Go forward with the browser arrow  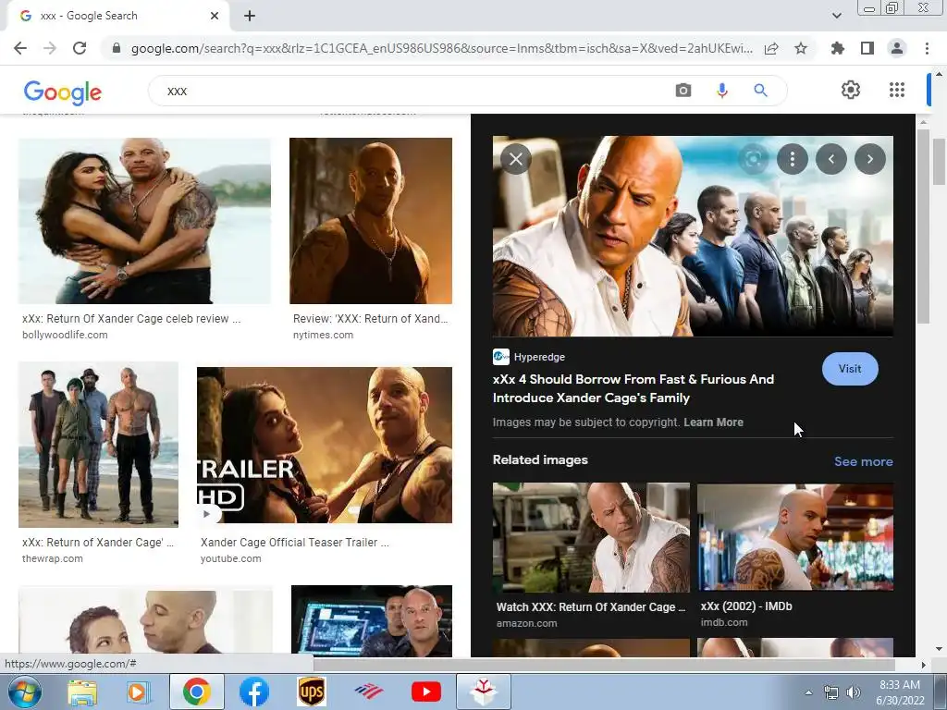(50, 48)
